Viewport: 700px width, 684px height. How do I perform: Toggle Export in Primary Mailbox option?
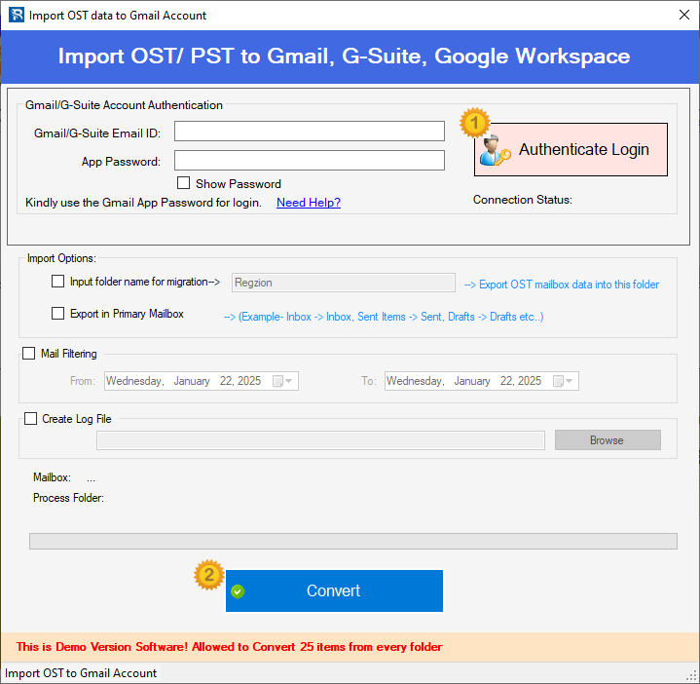click(57, 314)
